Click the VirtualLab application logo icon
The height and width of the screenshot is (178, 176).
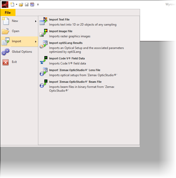5,4
